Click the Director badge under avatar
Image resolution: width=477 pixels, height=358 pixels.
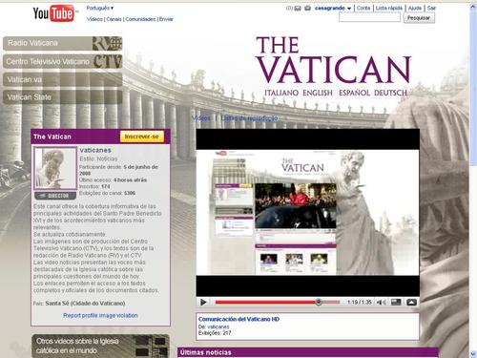[55, 196]
